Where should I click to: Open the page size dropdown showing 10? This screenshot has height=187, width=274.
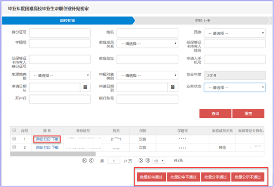click(159, 161)
